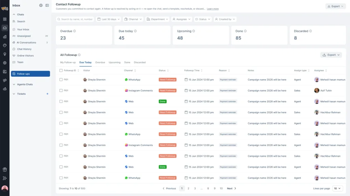Go to Next page of followups
This screenshot has height=196, width=350.
click(231, 189)
